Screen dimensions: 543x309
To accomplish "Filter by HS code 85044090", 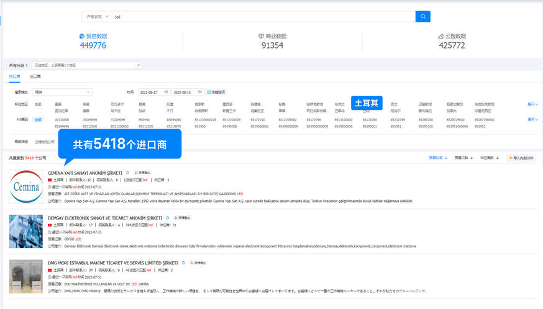I will (x=174, y=119).
